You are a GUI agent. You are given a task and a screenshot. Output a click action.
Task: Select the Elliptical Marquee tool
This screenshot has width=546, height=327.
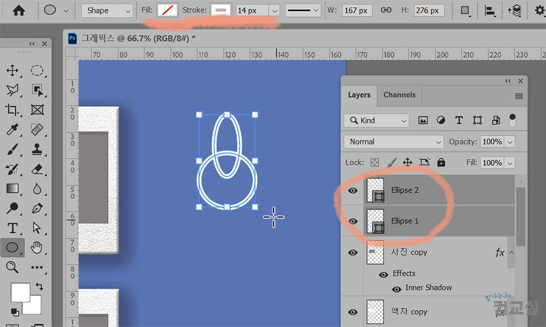pos(37,71)
